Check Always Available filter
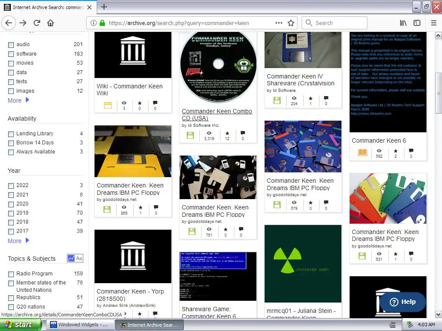The width and height of the screenshot is (442, 331). click(x=11, y=152)
